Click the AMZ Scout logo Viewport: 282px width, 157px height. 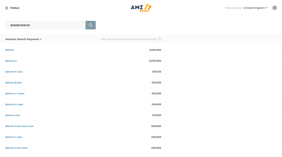141,8
